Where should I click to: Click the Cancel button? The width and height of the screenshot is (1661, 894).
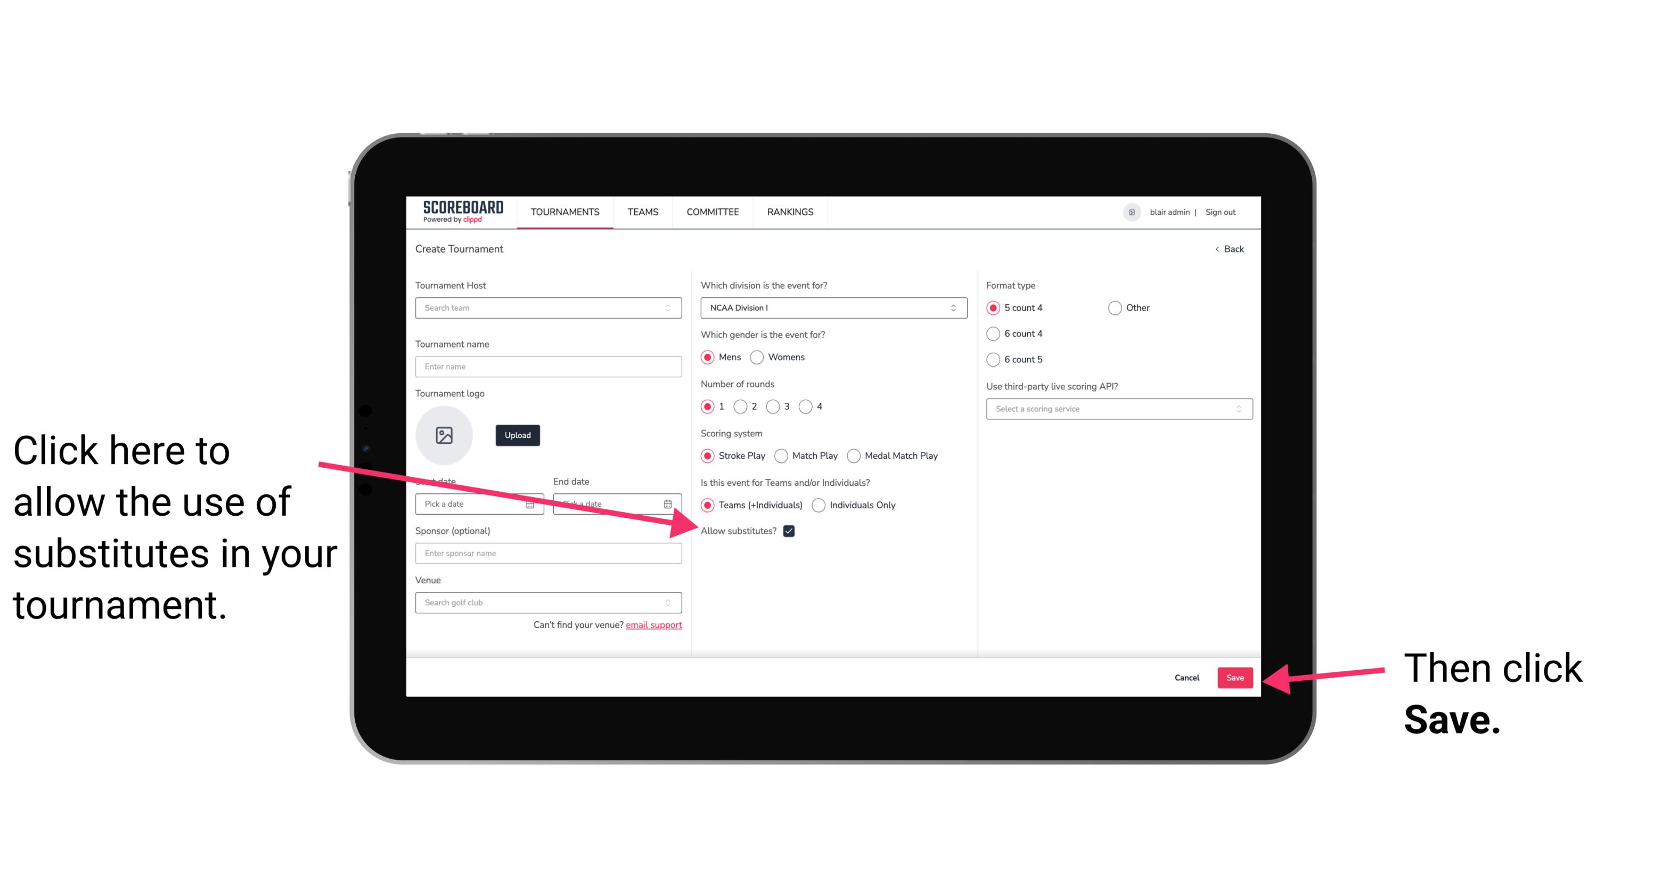coord(1186,677)
